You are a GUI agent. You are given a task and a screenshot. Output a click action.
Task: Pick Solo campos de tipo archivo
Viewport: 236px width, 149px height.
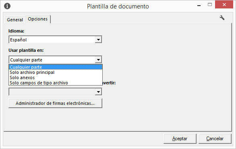coord(56,83)
